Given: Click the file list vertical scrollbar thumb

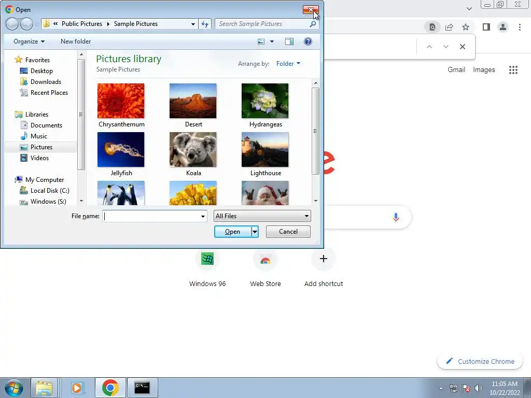Looking at the screenshot, I should pyautogui.click(x=315, y=131).
